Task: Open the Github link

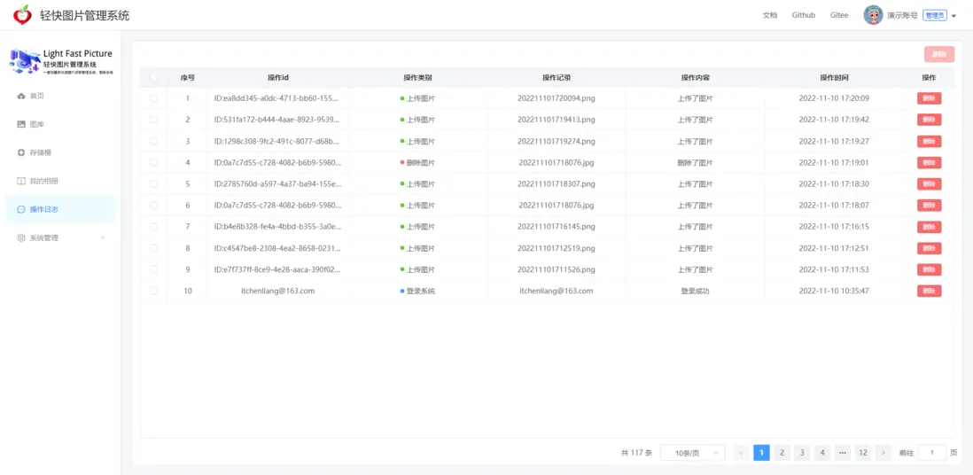Action: pos(804,16)
